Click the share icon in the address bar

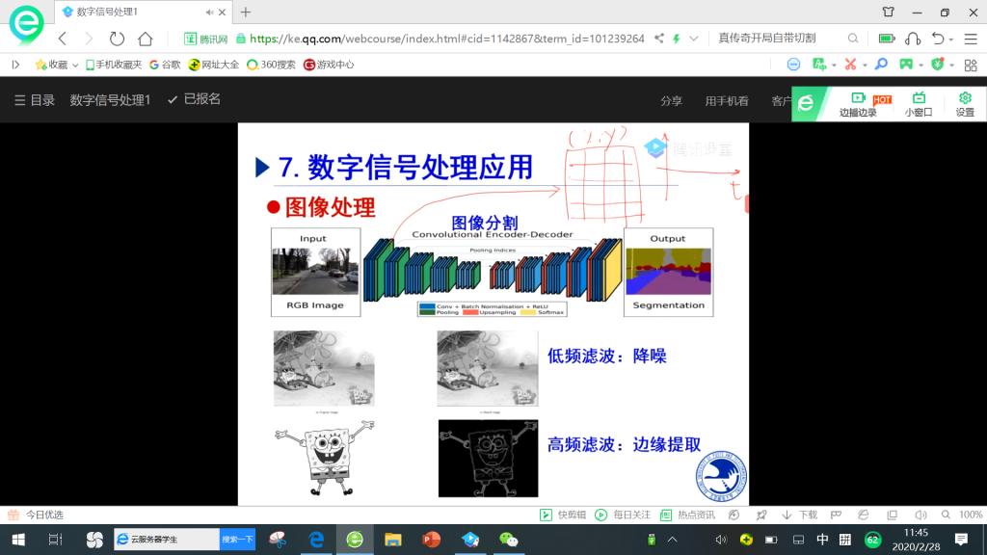tap(659, 39)
